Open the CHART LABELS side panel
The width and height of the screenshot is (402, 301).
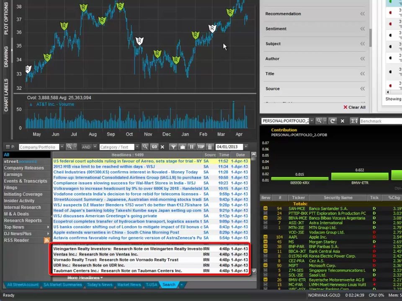click(x=6, y=95)
